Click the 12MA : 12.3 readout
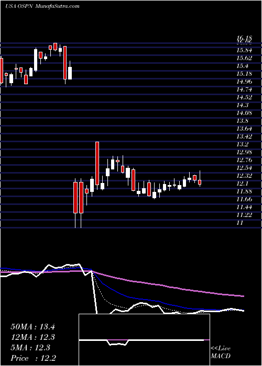262x366 pixels. click(32, 337)
